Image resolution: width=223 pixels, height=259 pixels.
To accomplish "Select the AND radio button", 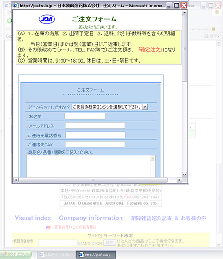I will point(80,244).
